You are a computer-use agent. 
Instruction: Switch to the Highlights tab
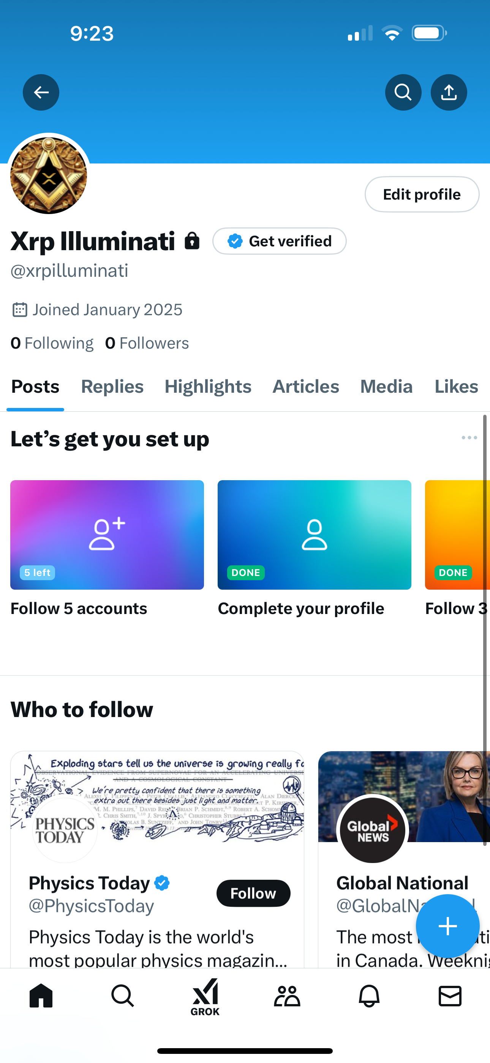click(208, 387)
